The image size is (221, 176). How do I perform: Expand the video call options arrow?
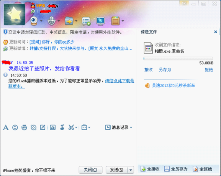pos(41,21)
